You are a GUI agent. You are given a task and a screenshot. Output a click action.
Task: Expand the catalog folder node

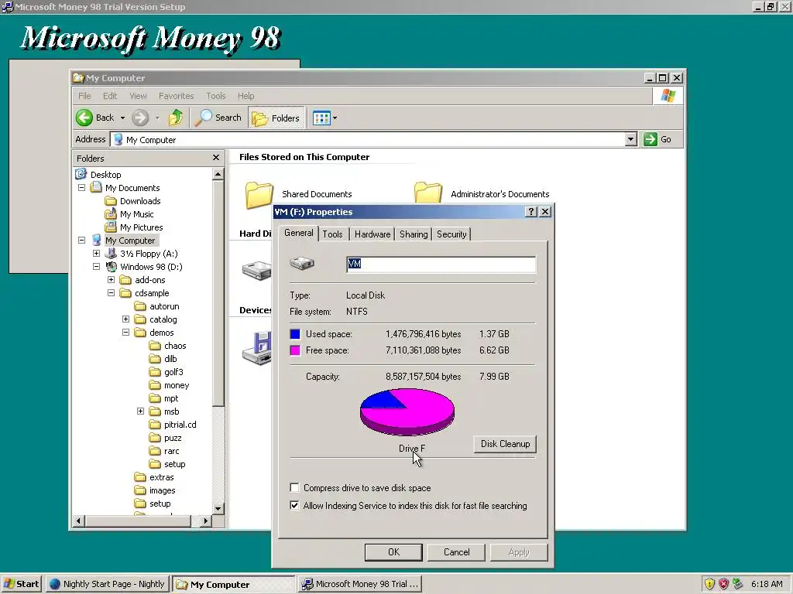tap(125, 319)
